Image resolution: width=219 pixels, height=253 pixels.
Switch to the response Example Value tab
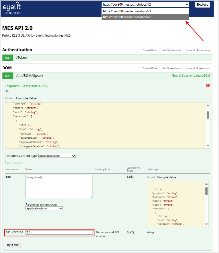[x=26, y=98]
